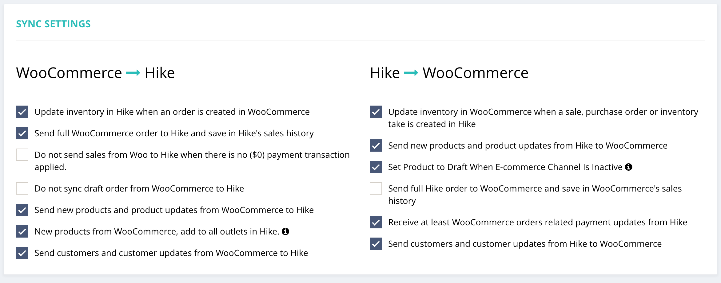Uncheck Update inventory in Hike on WooCommerce order
This screenshot has width=721, height=283.
pos(22,112)
